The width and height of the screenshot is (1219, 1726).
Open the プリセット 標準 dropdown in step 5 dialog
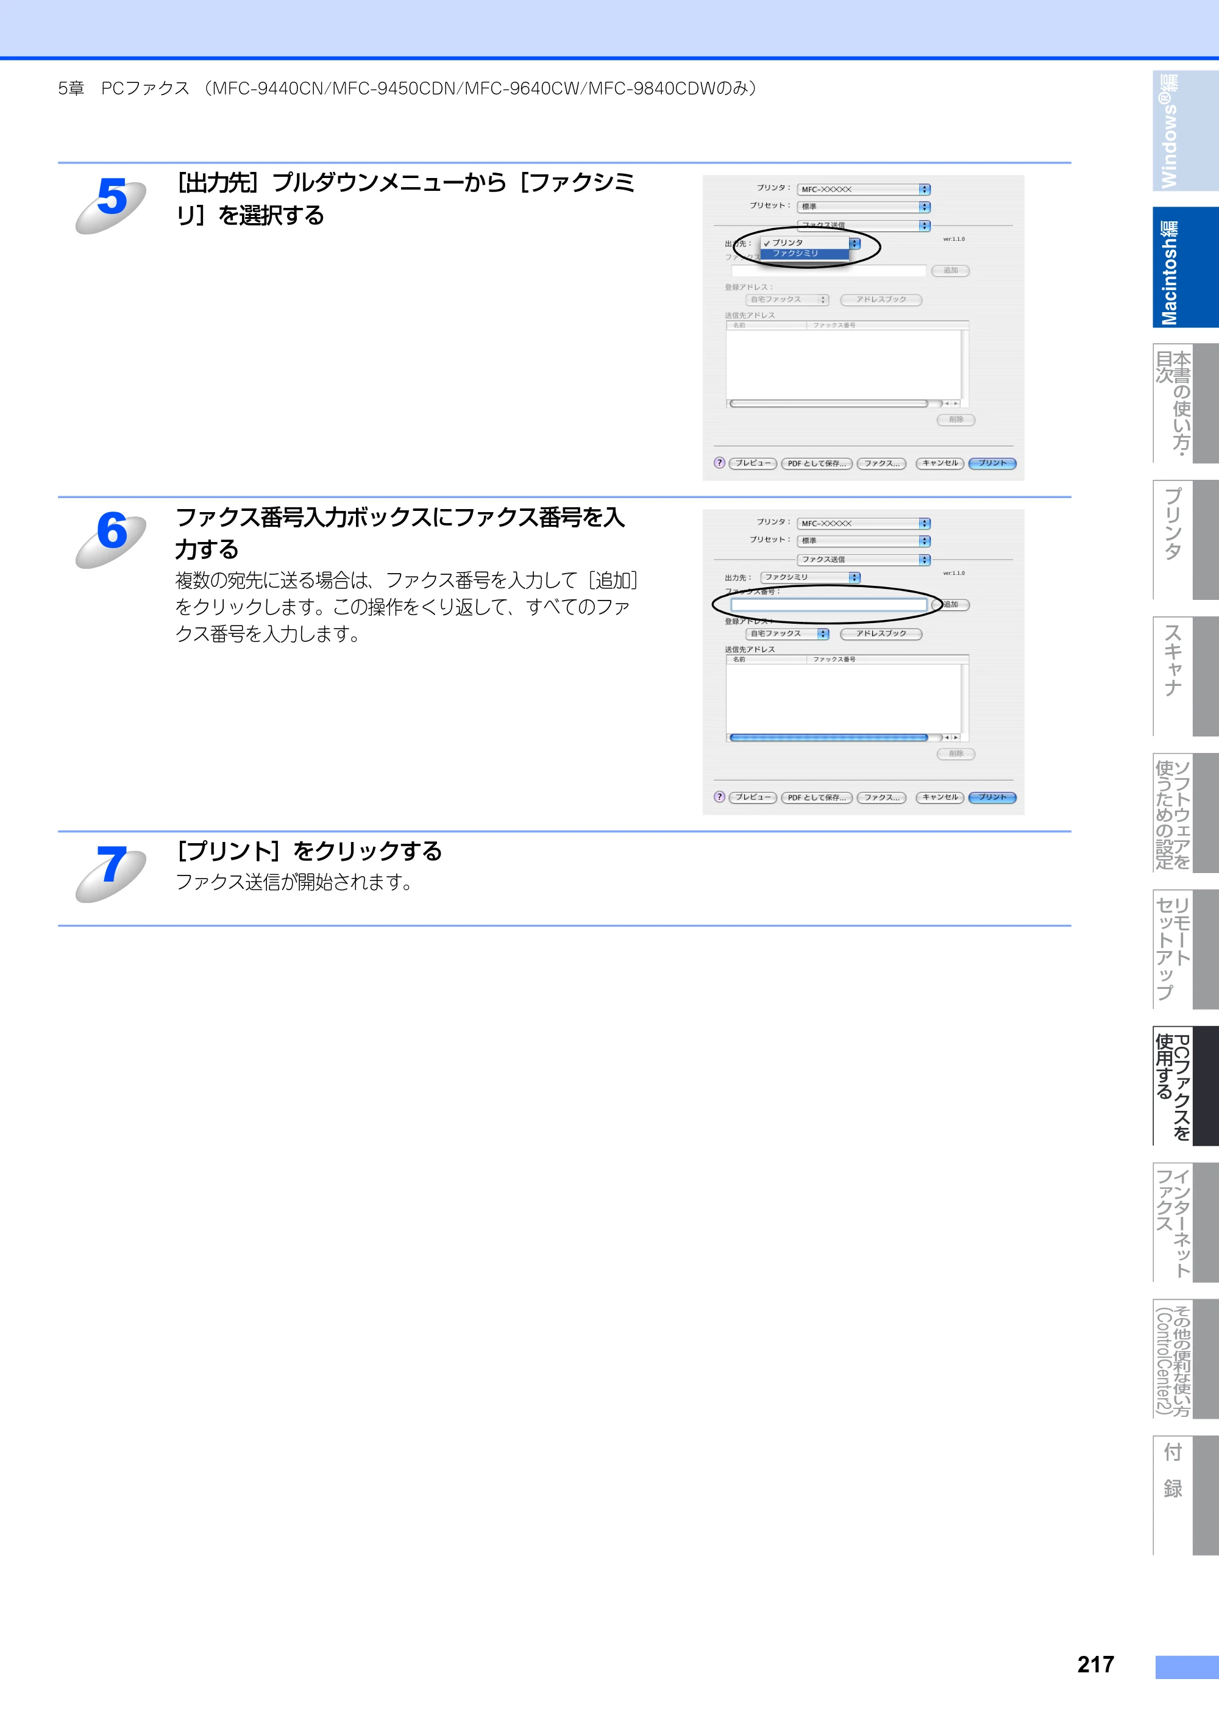(864, 207)
